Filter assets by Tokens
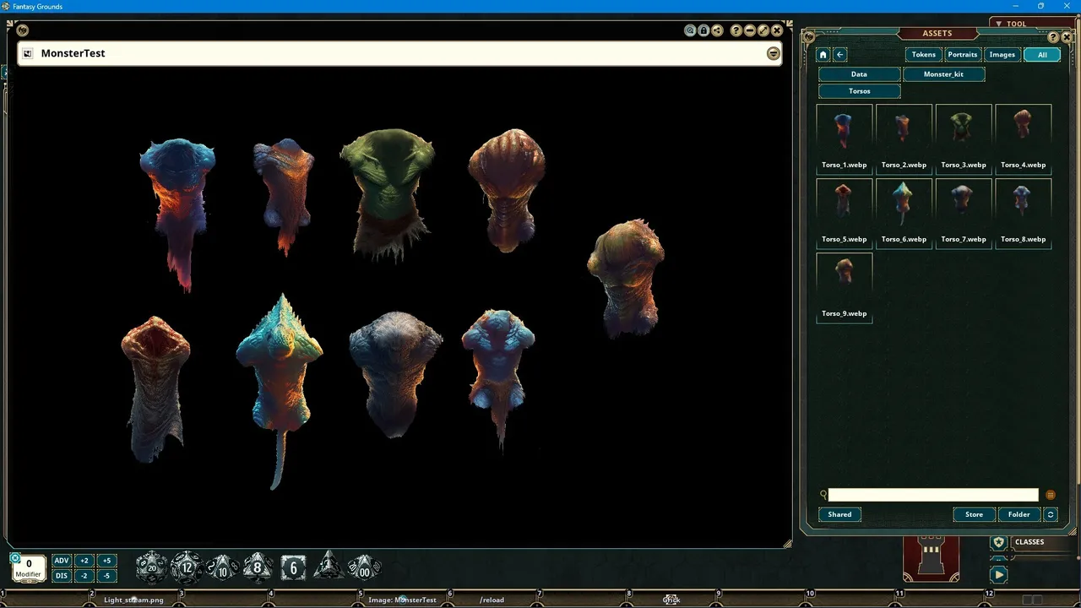Viewport: 1081px width, 608px height. pyautogui.click(x=924, y=54)
